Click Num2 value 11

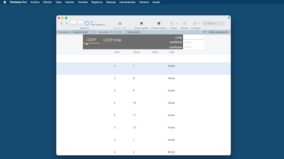(134, 115)
